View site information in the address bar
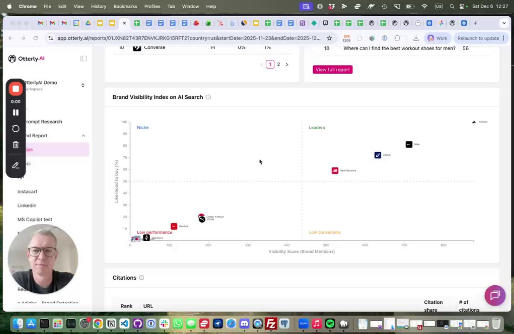 tap(51, 38)
